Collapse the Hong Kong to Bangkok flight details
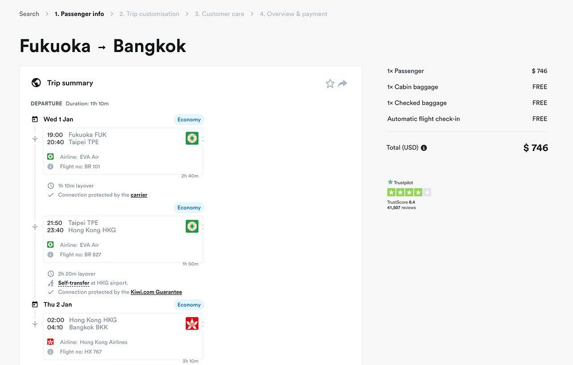This screenshot has width=573, height=365. click(203, 324)
